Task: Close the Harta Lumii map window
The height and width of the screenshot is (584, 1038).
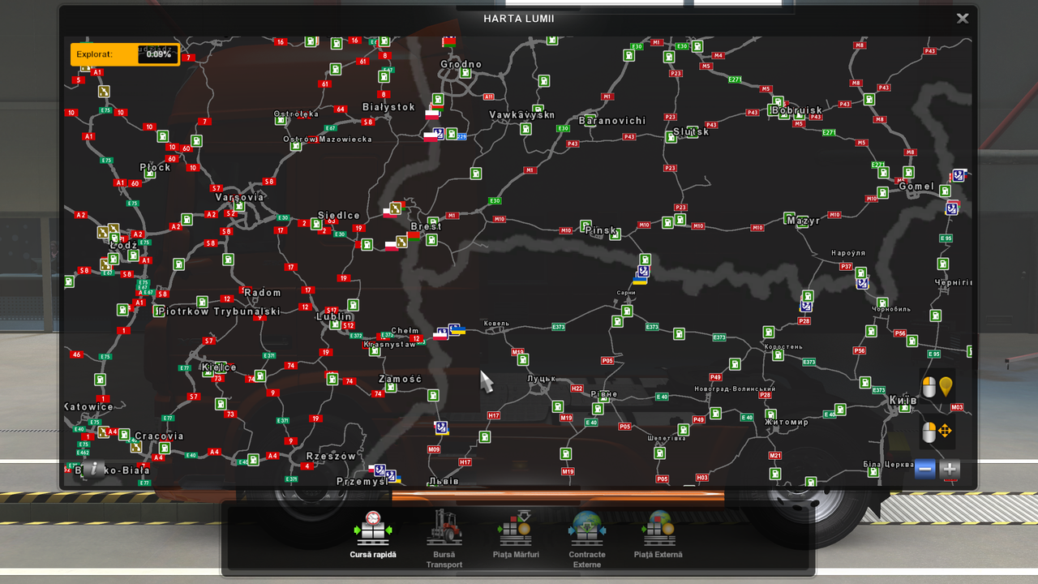Action: pos(963,19)
